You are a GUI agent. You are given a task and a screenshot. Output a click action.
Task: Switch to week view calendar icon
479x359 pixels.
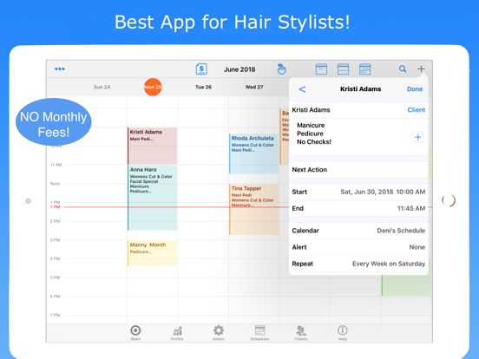[x=343, y=69]
